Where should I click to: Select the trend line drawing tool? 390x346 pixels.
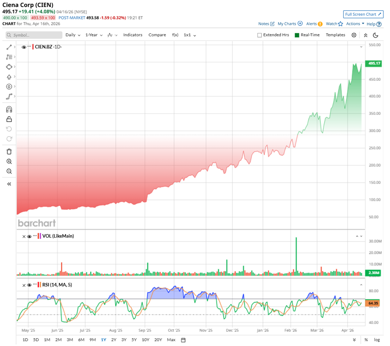tap(9, 47)
